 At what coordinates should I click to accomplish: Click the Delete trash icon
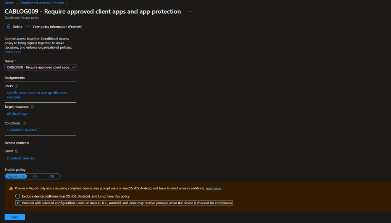9,27
